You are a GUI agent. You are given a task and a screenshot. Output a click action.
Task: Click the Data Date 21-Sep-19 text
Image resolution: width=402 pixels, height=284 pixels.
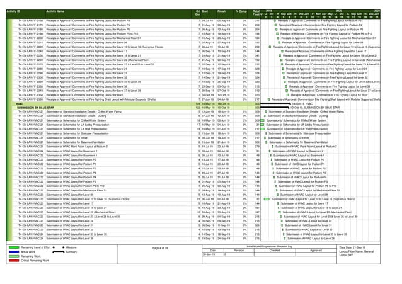(x=351, y=248)
